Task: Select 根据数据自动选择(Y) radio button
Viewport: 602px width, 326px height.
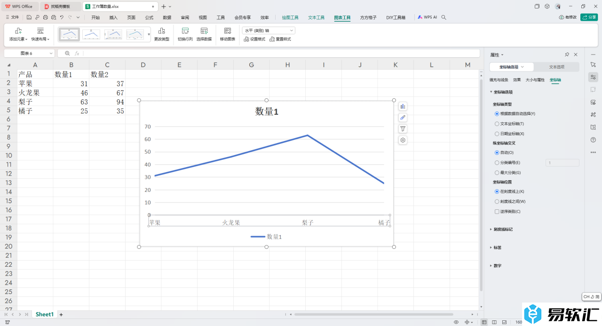Action: tap(497, 114)
